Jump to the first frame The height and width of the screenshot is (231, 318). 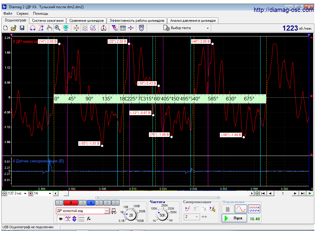tap(263, 193)
